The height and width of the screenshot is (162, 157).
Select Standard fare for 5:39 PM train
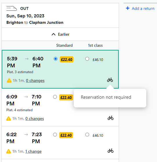coord(55,59)
